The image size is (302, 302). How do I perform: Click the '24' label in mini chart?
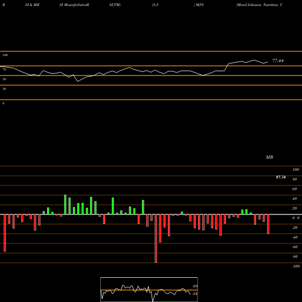pos(195,294)
